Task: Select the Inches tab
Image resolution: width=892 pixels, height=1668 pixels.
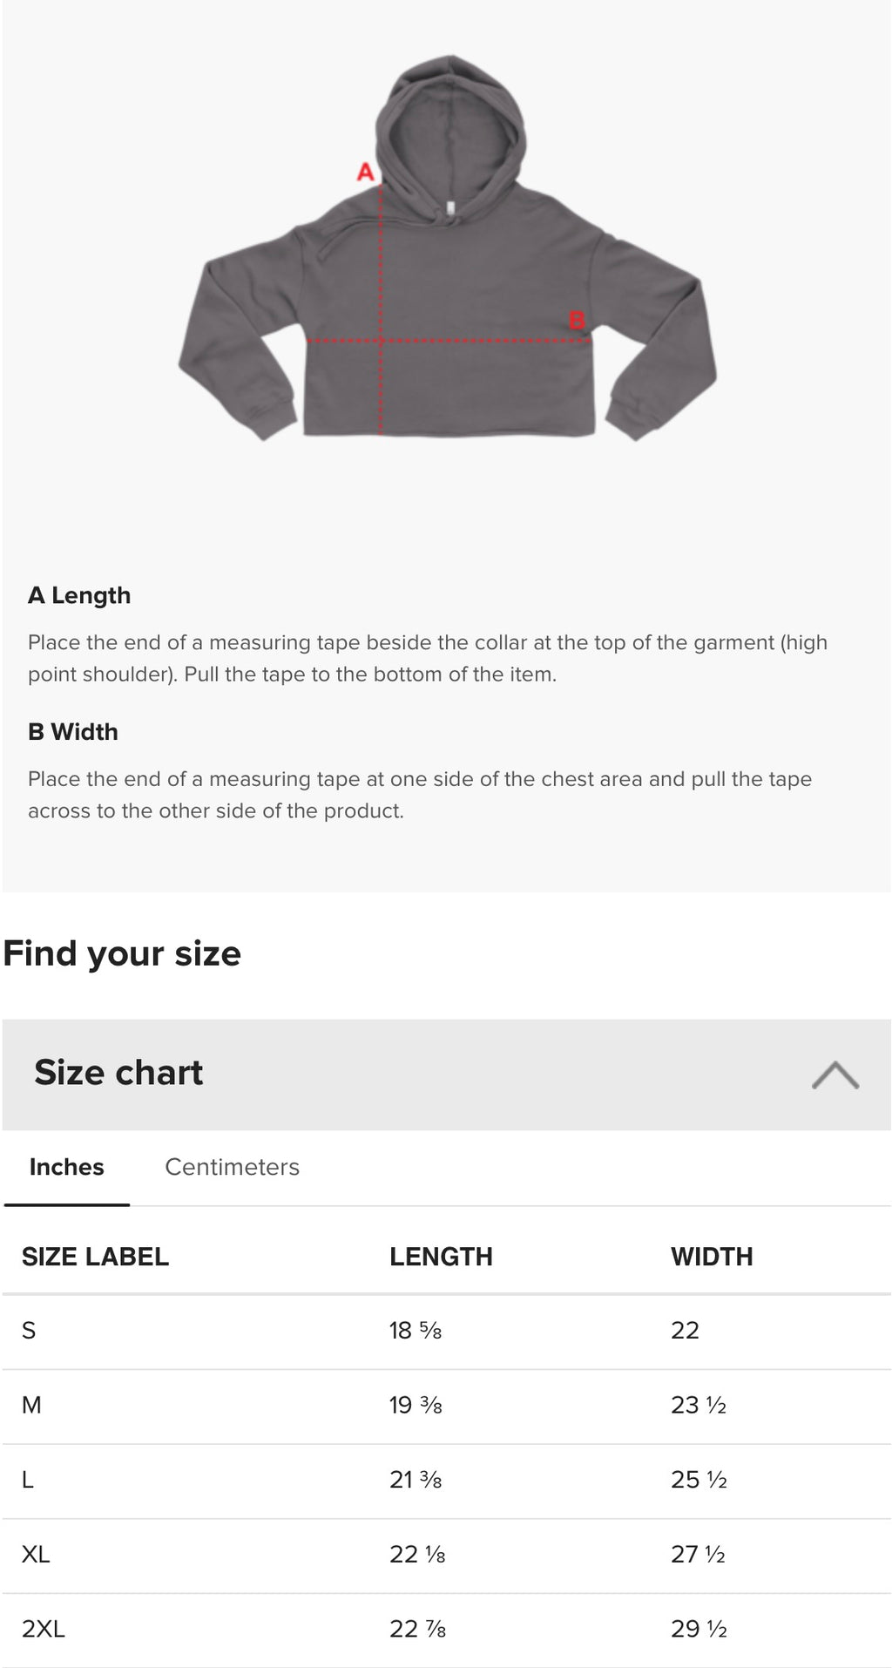Action: (x=67, y=1167)
